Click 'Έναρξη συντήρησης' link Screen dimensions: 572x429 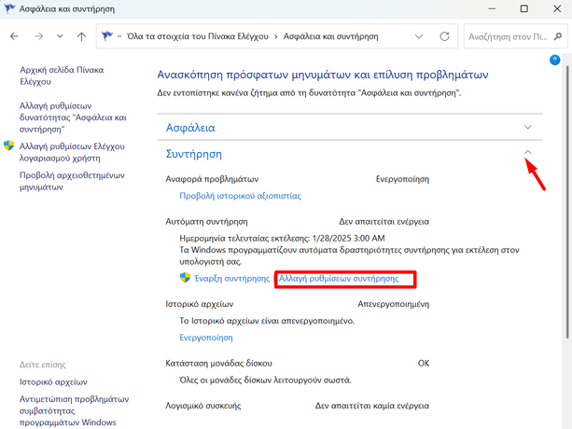click(232, 279)
